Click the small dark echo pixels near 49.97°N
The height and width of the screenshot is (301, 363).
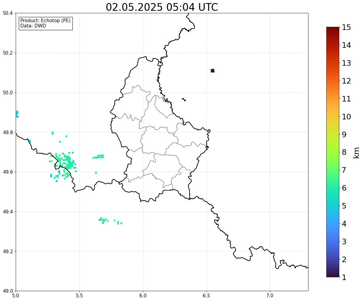[x=184, y=100]
